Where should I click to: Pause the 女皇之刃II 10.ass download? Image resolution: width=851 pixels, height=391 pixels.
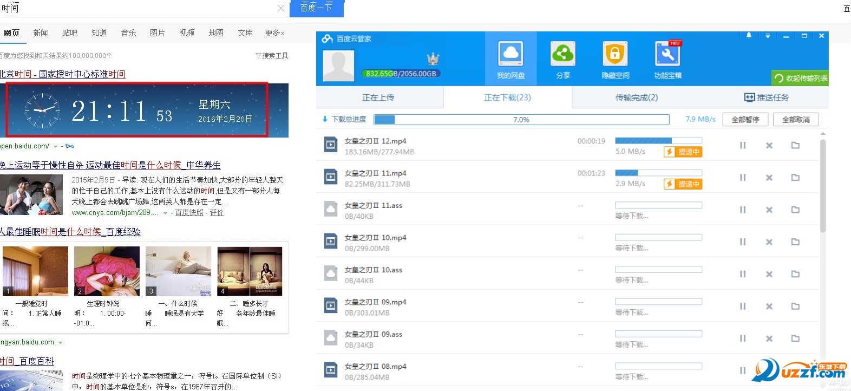743,274
